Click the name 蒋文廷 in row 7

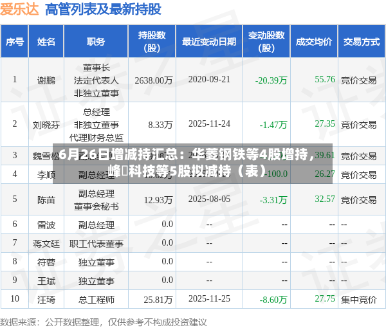coord(46,244)
